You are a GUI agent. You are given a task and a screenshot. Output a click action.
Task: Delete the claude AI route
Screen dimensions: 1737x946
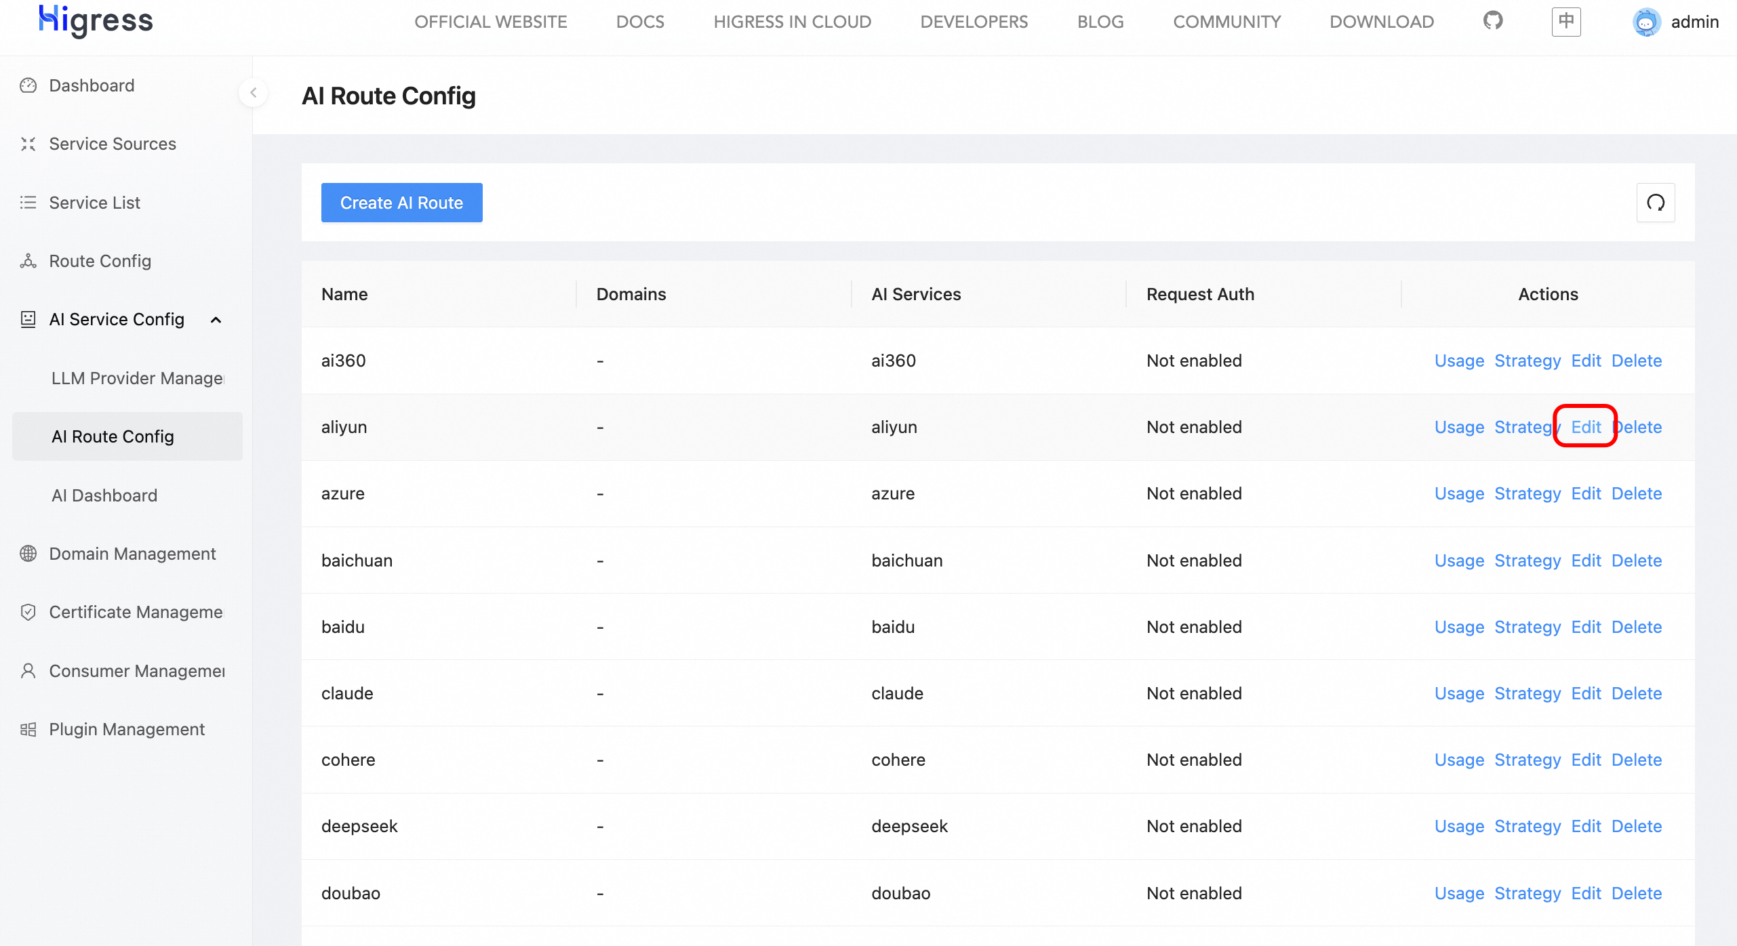(x=1636, y=693)
